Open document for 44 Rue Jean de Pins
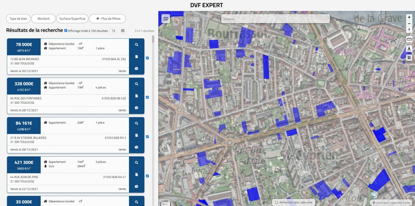The image size is (415, 206). (x=136, y=174)
